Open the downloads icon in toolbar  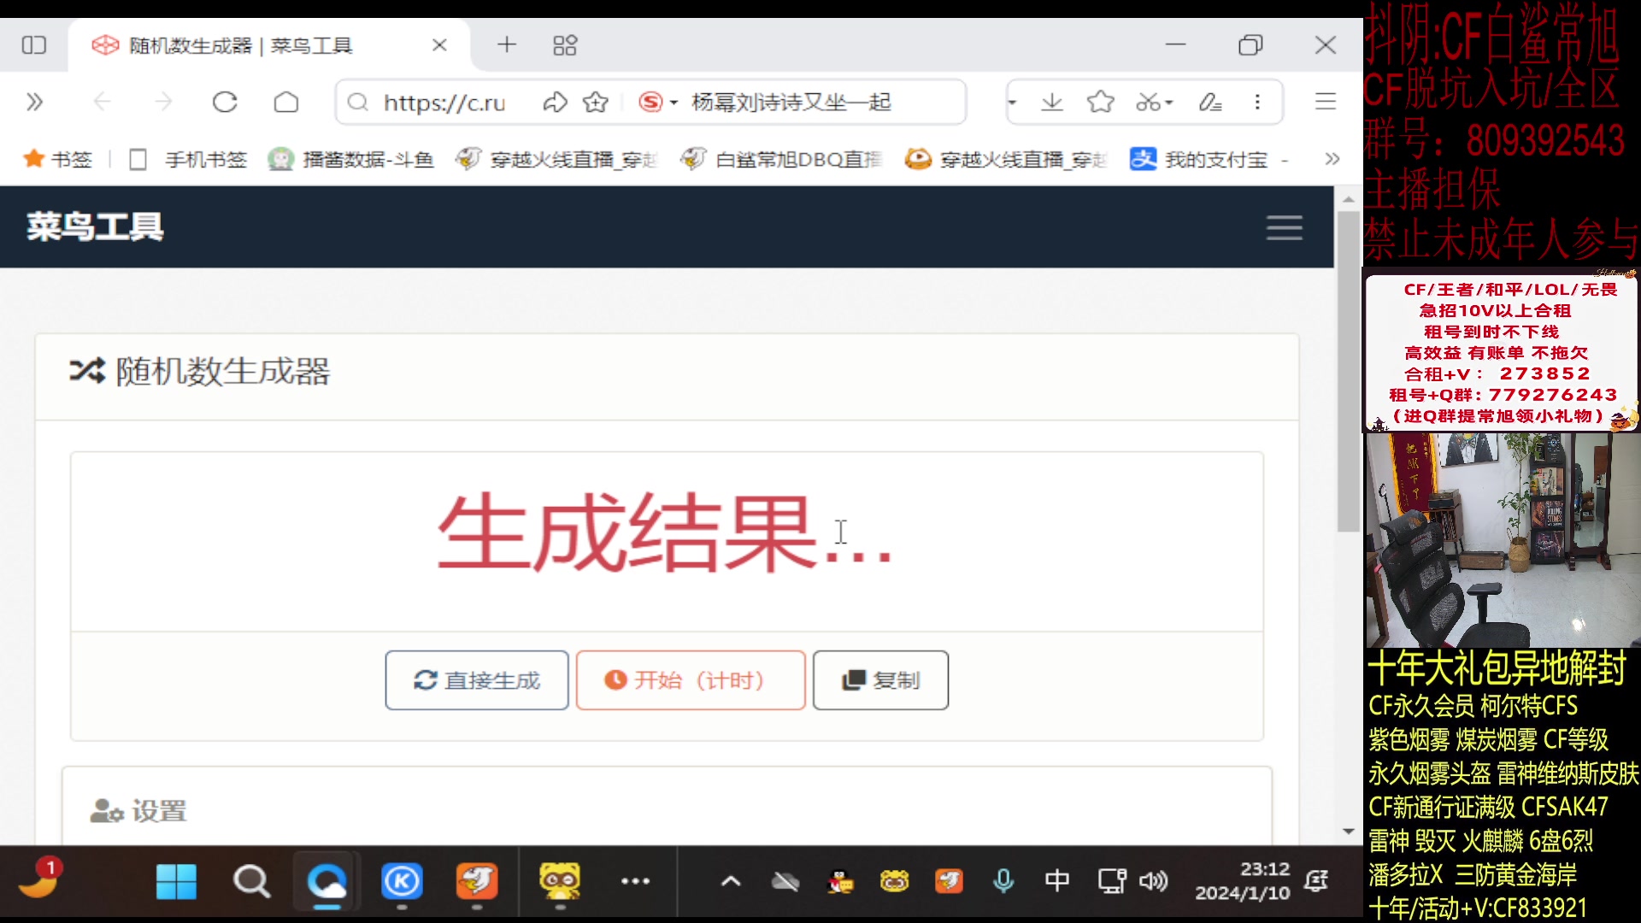point(1051,102)
